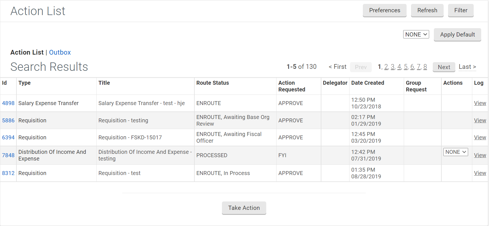Go to the Next results page
The width and height of the screenshot is (489, 226).
(444, 67)
